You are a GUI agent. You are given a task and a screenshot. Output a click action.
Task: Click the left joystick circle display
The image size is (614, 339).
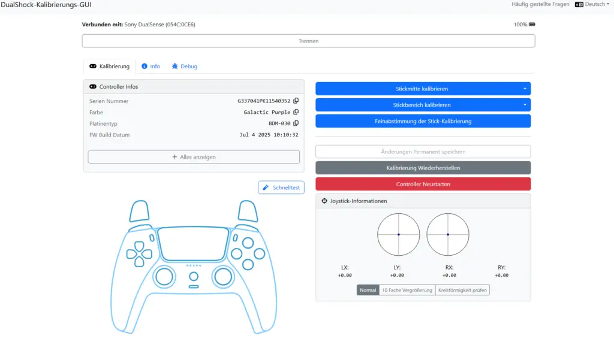click(x=398, y=234)
